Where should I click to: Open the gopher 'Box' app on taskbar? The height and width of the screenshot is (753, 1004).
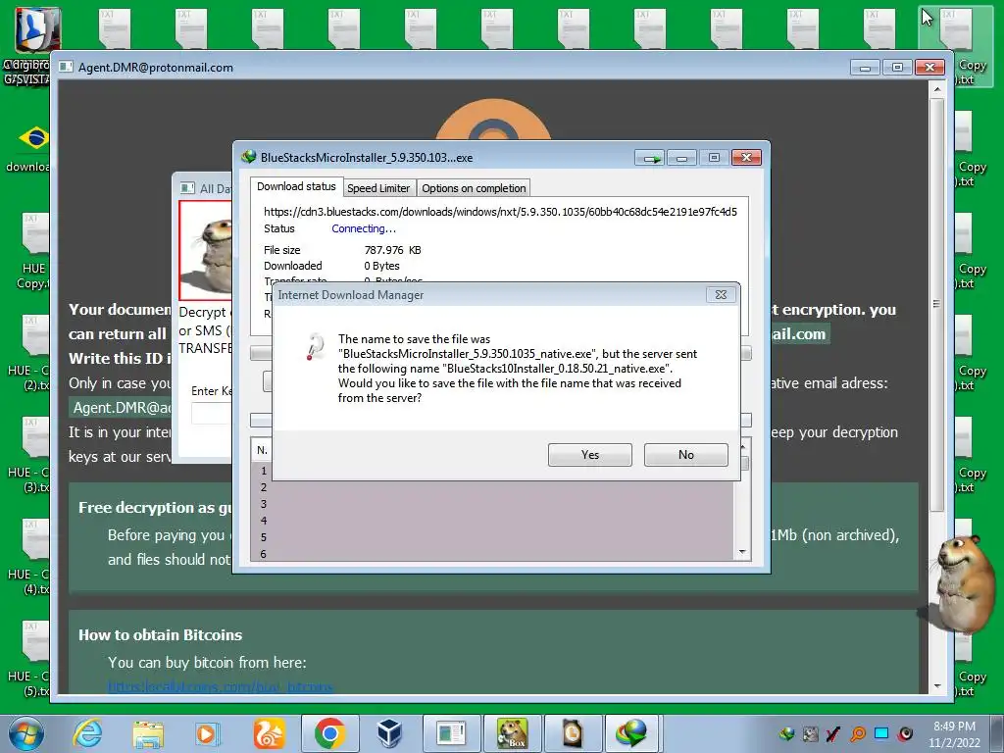512,733
